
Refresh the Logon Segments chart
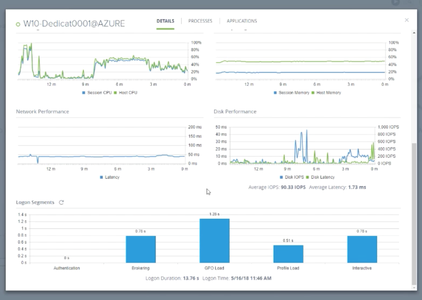[62, 203]
